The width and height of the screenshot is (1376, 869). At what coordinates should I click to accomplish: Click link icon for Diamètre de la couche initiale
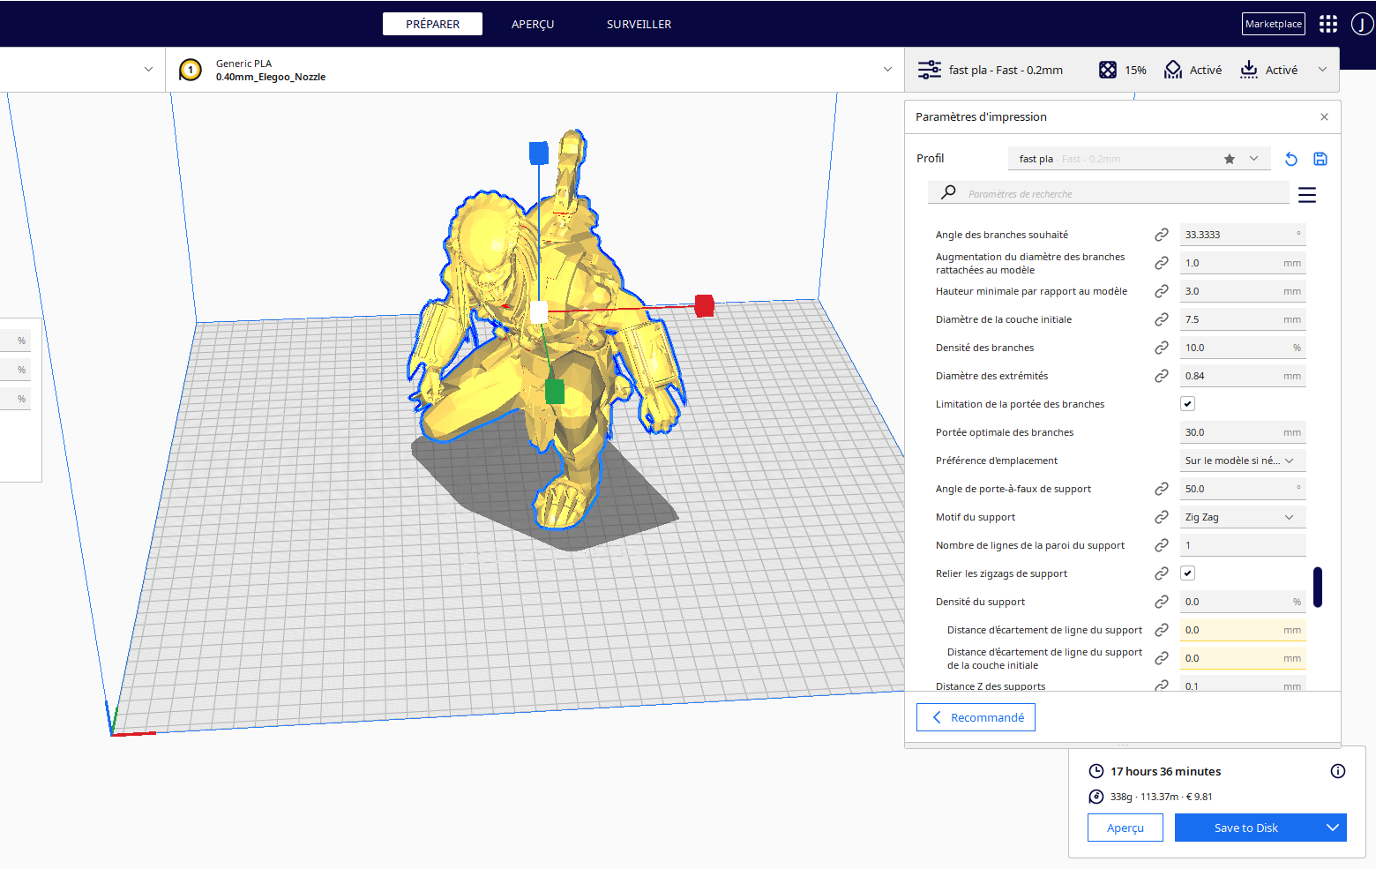click(x=1162, y=319)
